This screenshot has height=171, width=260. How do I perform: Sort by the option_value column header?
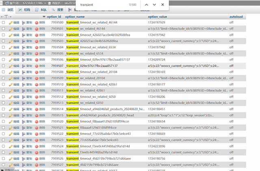pos(157,17)
